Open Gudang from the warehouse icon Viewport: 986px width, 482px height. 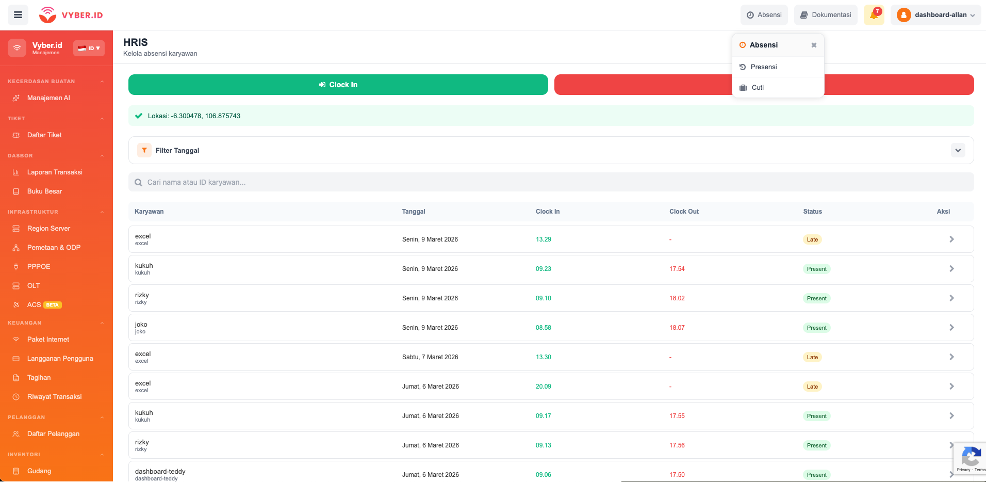tap(15, 471)
